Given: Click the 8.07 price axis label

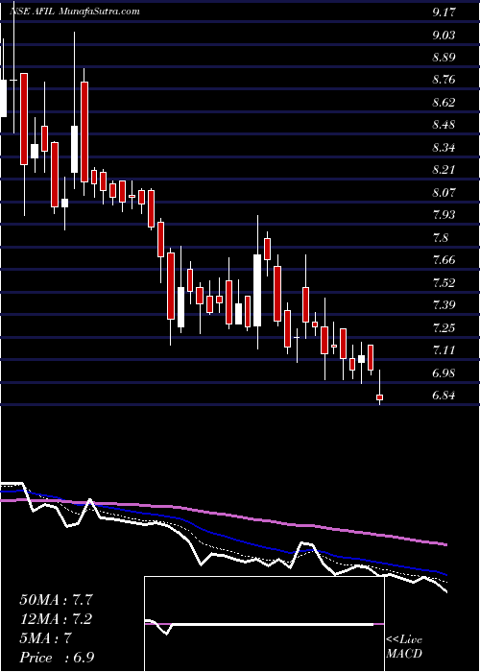Looking at the screenshot, I should point(444,193).
